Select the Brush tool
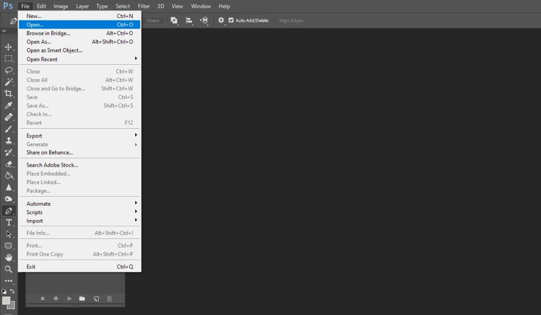This screenshot has height=315, width=541. [x=8, y=129]
